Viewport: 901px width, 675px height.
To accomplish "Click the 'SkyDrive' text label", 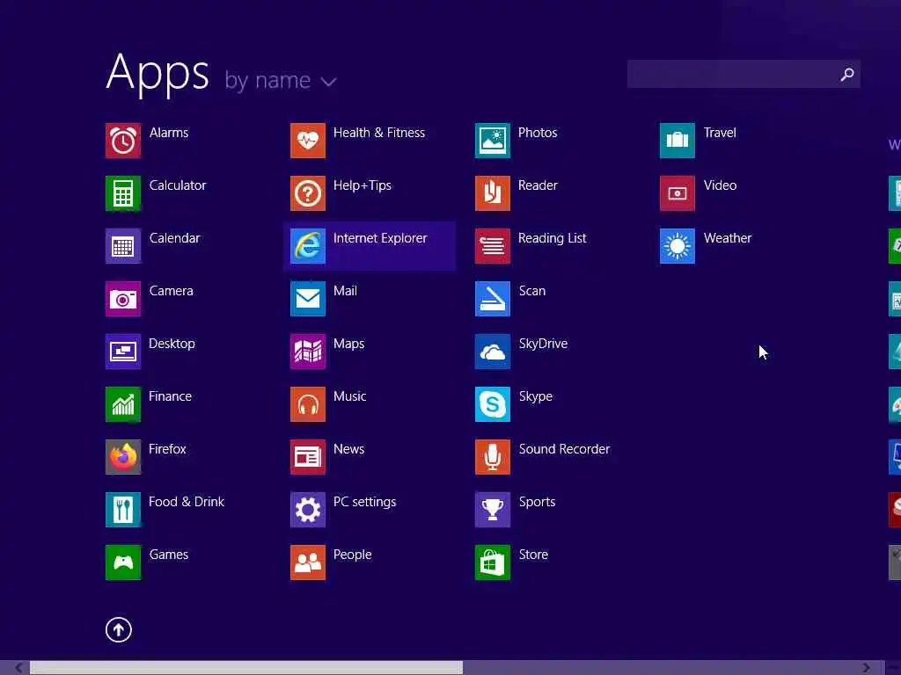I will point(543,344).
